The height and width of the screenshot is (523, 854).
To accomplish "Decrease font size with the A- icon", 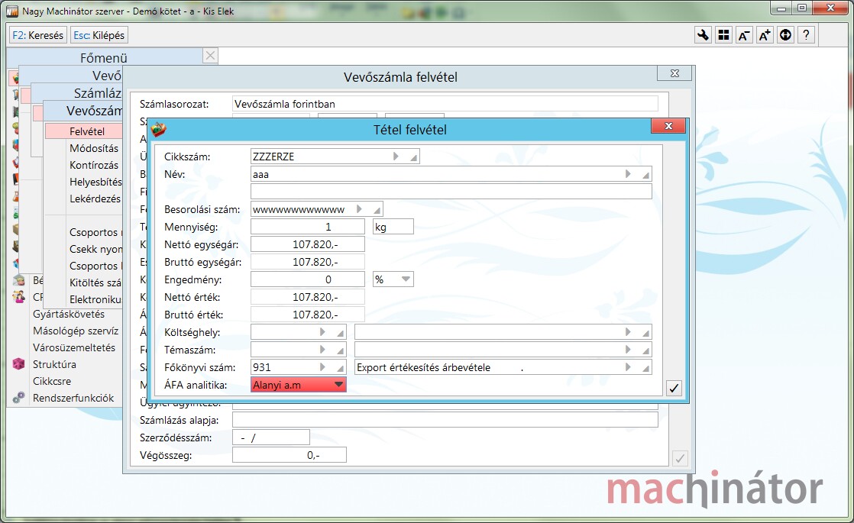I will click(x=744, y=35).
